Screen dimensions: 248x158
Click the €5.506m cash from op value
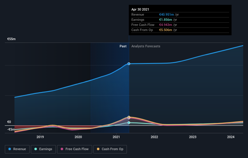click(x=166, y=30)
